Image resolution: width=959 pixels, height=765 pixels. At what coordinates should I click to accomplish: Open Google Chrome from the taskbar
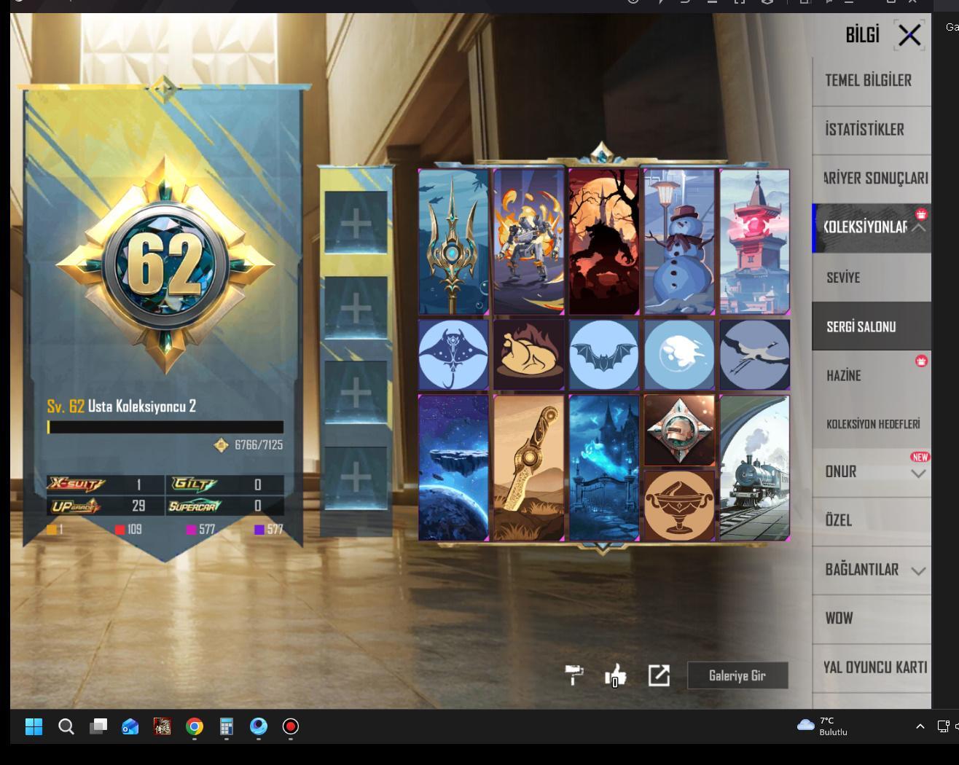195,726
